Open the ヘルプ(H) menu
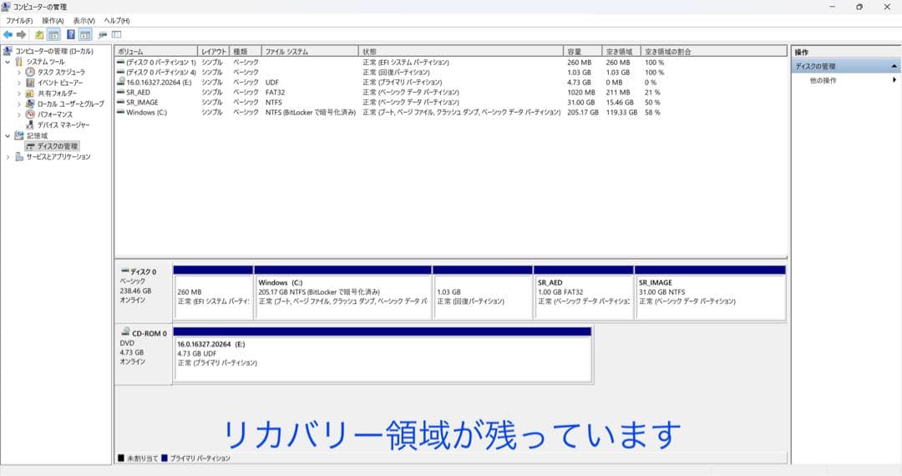902x476 pixels. 117,21
